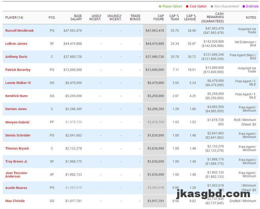
Task: Open Patrick Beverley's profile link
Action: pos(18,70)
